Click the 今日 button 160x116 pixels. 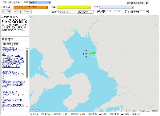[x=16, y=11]
